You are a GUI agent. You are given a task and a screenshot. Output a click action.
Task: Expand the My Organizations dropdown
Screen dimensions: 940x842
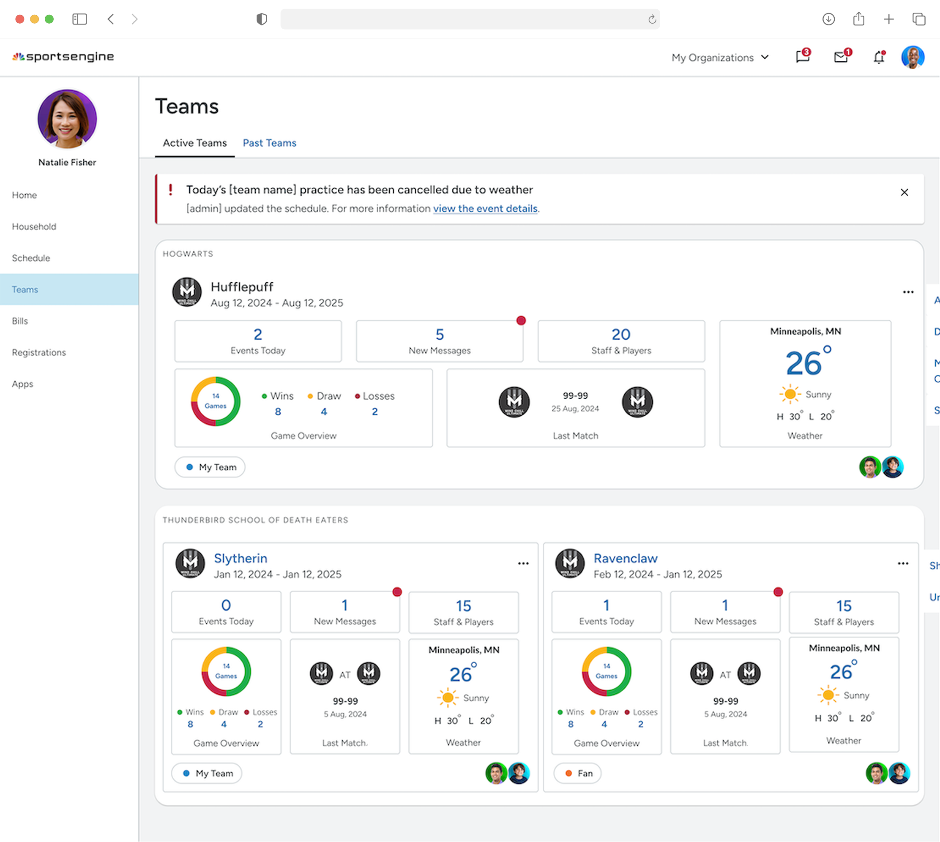point(720,57)
